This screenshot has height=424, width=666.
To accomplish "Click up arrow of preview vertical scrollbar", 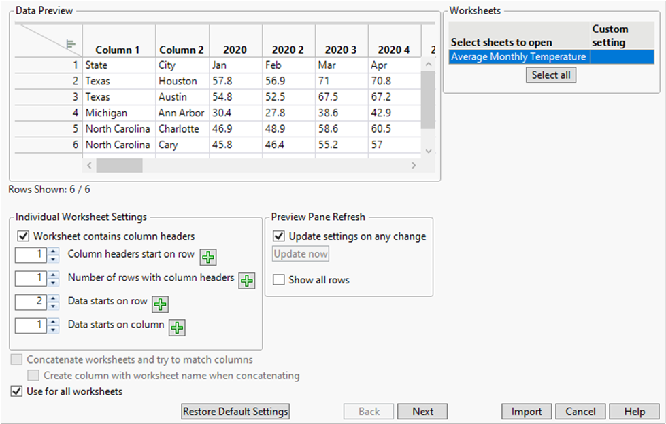I will [429, 64].
